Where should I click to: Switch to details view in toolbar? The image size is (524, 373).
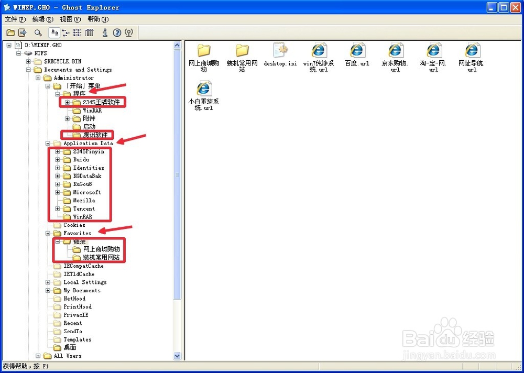coord(89,32)
